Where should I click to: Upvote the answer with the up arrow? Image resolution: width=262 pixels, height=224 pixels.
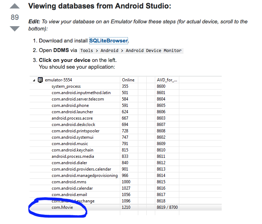[x=15, y=6]
